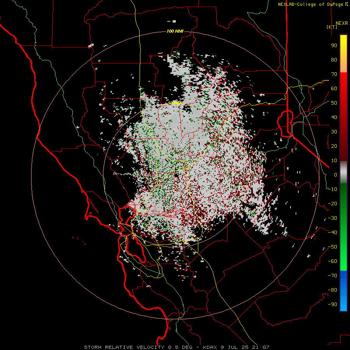The image size is (350, 350).
Task: Select the positive 40 scale label
Action: tap(334, 117)
